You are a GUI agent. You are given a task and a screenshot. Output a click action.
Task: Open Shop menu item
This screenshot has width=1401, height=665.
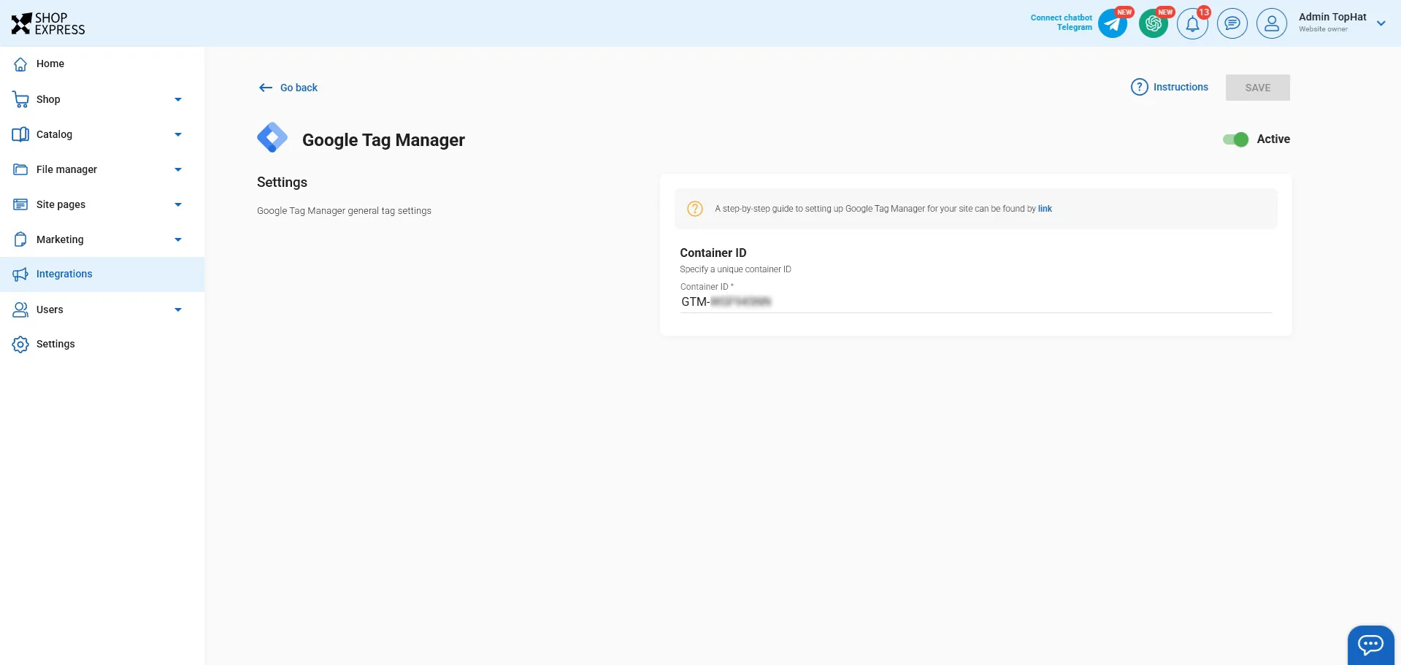102,99
